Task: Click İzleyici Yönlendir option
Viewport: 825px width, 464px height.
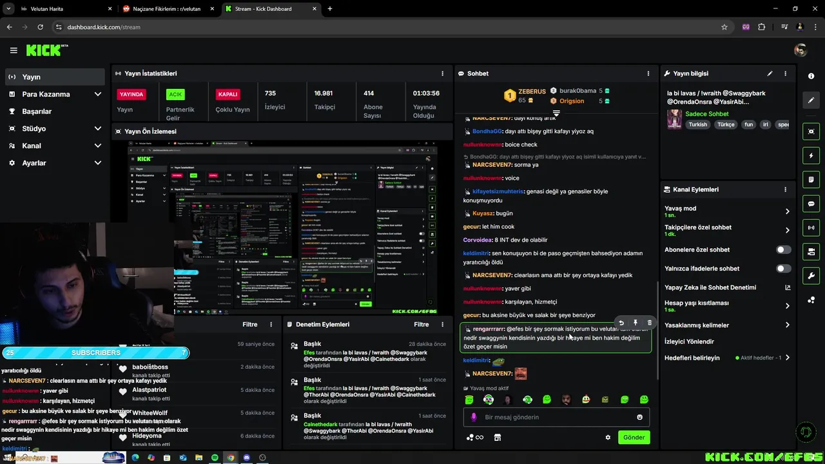Action: [x=689, y=342]
